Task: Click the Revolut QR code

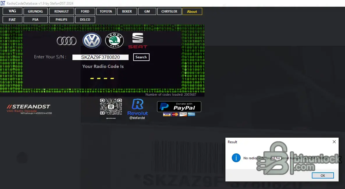Action: pos(111,107)
